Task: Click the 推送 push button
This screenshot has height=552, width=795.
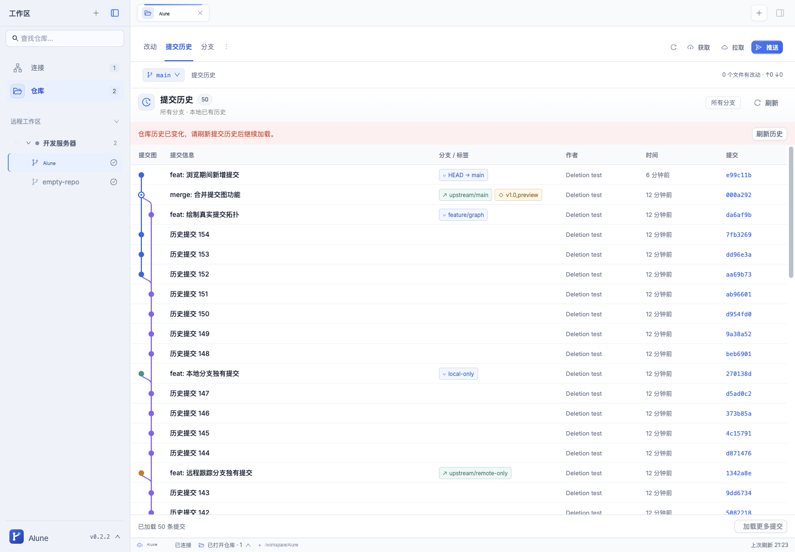Action: (767, 47)
